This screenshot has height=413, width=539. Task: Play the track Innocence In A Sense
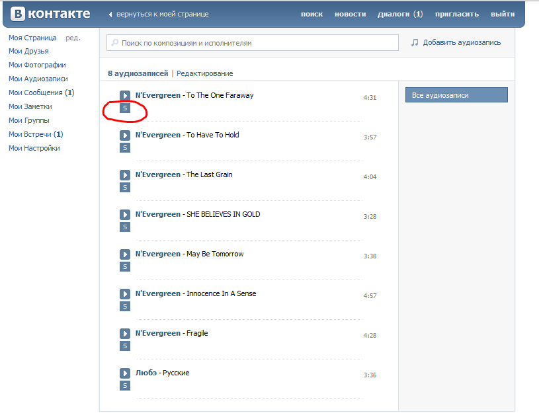(124, 294)
